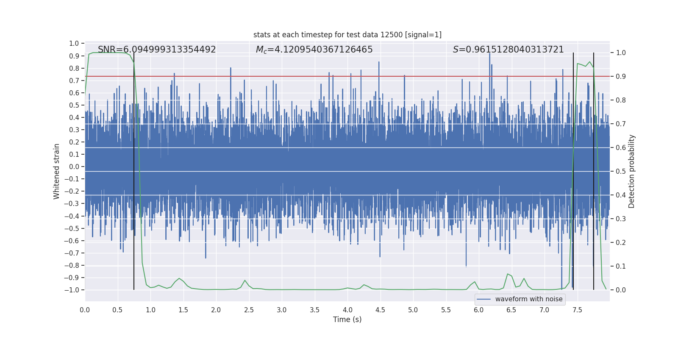Click the chirp mass Mc=4.12 annotation
This screenshot has height=339, width=678.
coord(314,50)
